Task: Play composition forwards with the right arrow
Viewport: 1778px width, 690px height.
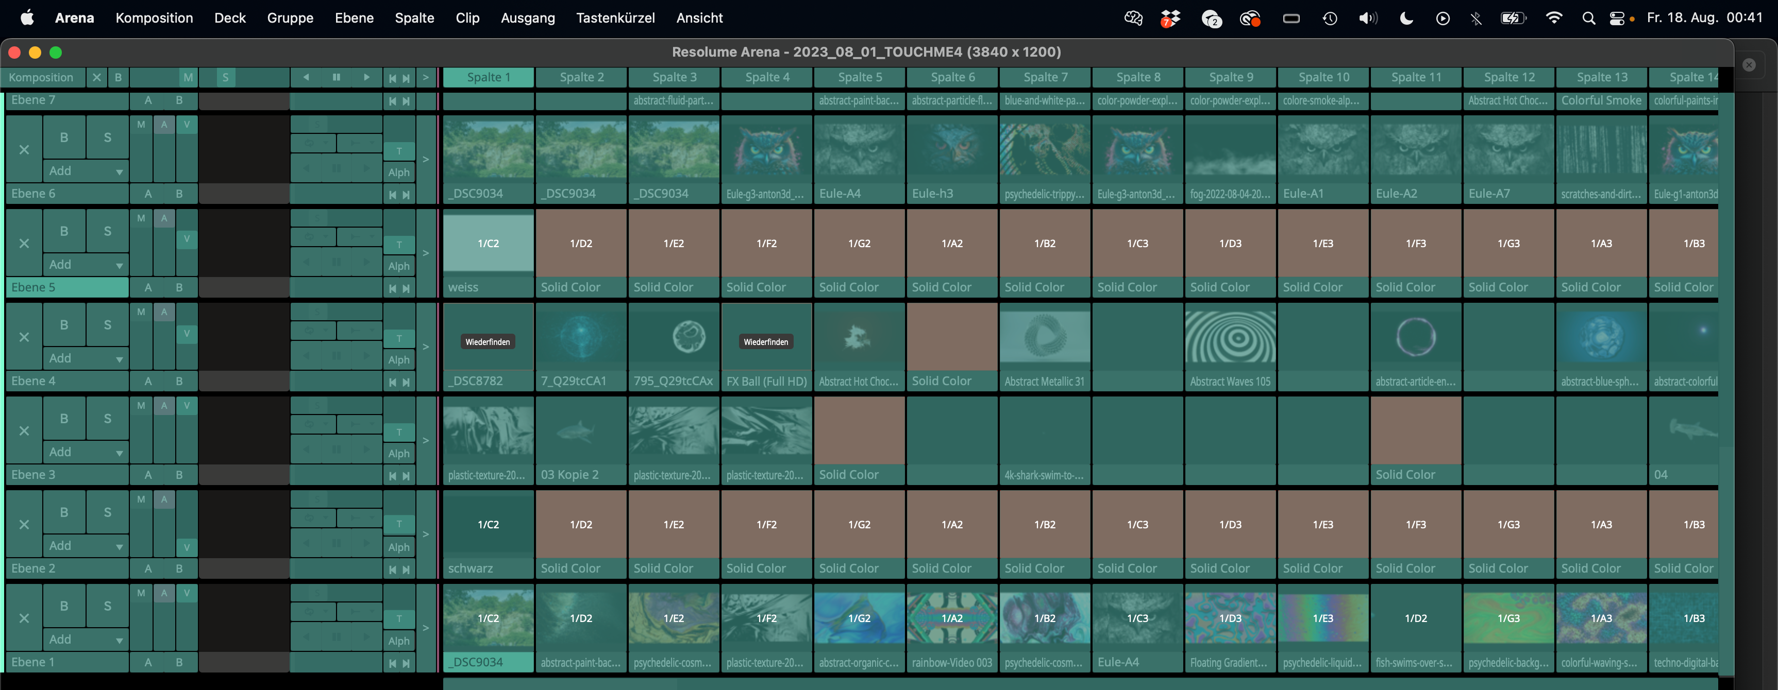Action: point(366,77)
